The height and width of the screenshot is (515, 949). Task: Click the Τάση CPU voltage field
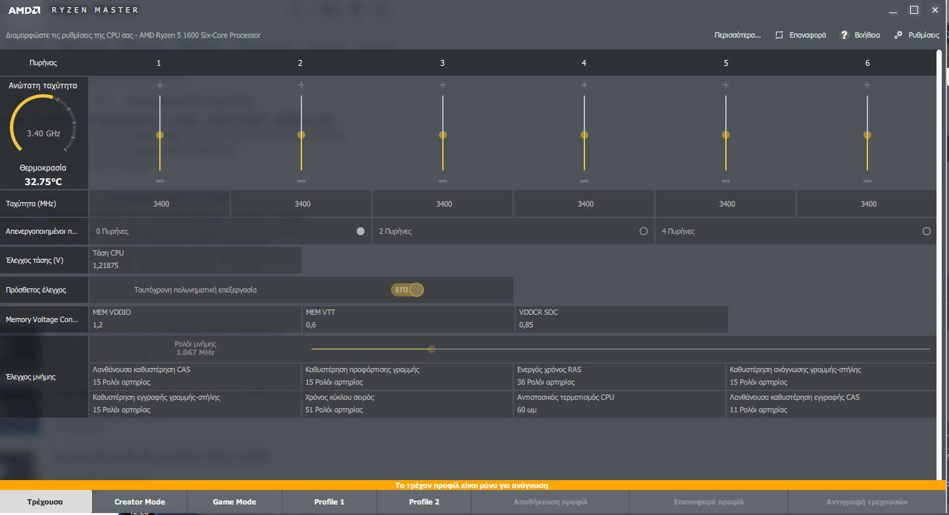click(x=195, y=259)
